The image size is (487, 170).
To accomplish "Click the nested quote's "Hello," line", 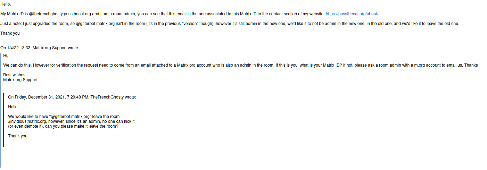I will pyautogui.click(x=13, y=107).
